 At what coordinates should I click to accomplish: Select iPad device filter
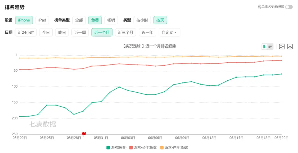(42, 20)
